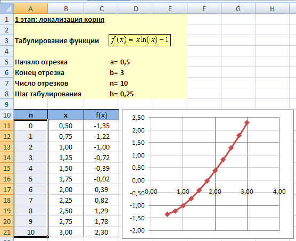
Task: Click the select-all corner of the sheet
Action: [7, 9]
